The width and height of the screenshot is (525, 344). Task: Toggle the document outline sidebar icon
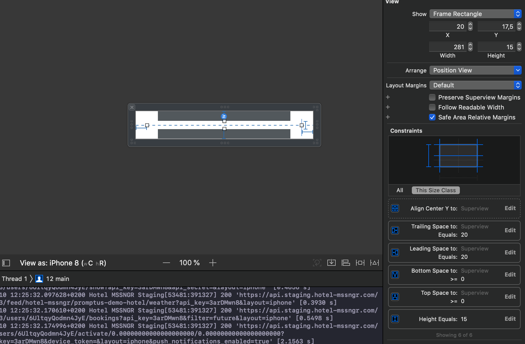click(6, 263)
